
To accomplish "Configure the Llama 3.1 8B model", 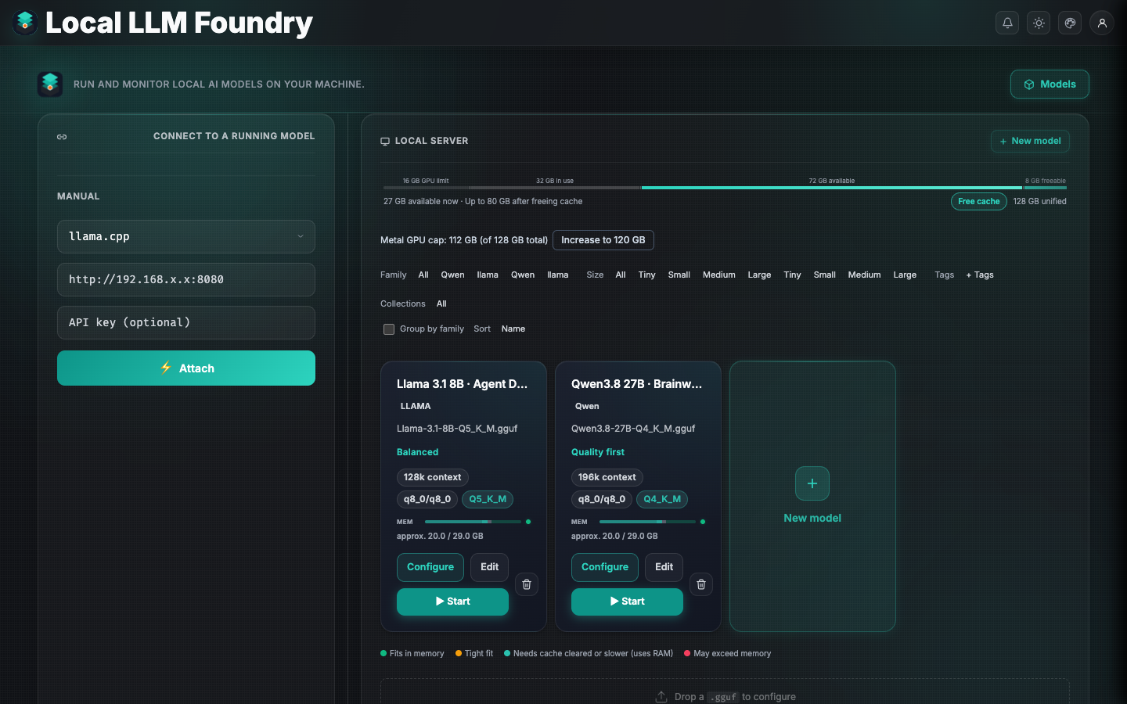I will coord(430,567).
